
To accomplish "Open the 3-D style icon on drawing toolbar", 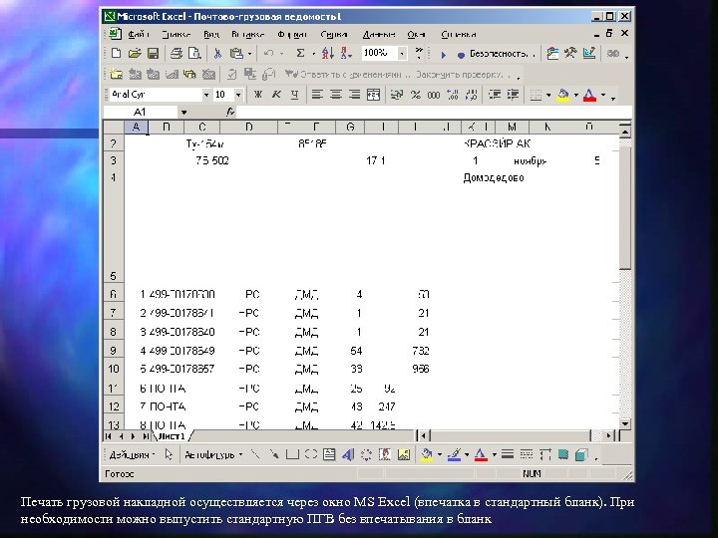I will (x=581, y=454).
